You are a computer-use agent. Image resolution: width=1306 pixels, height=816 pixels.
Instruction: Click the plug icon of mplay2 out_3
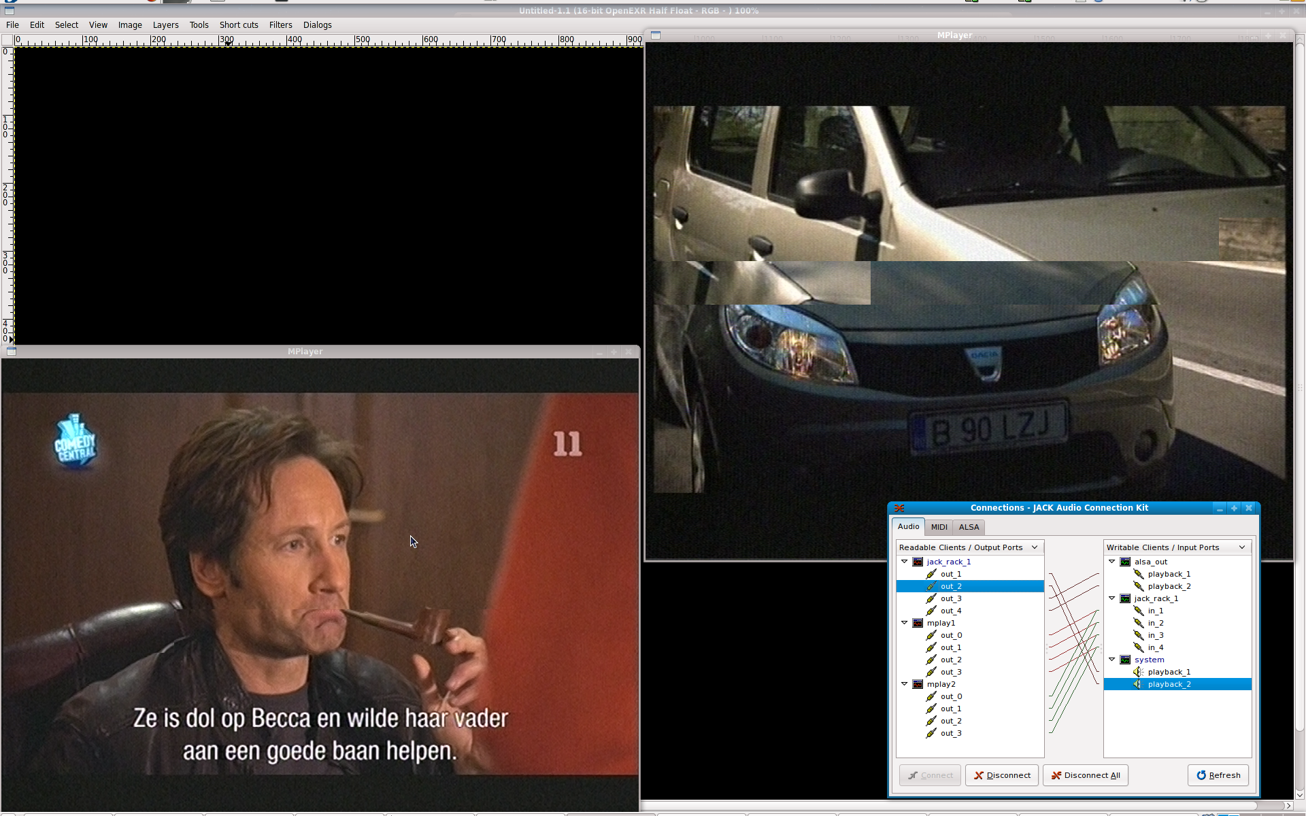[x=931, y=733]
